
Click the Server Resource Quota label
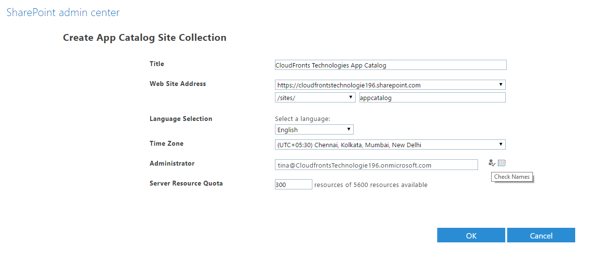186,183
